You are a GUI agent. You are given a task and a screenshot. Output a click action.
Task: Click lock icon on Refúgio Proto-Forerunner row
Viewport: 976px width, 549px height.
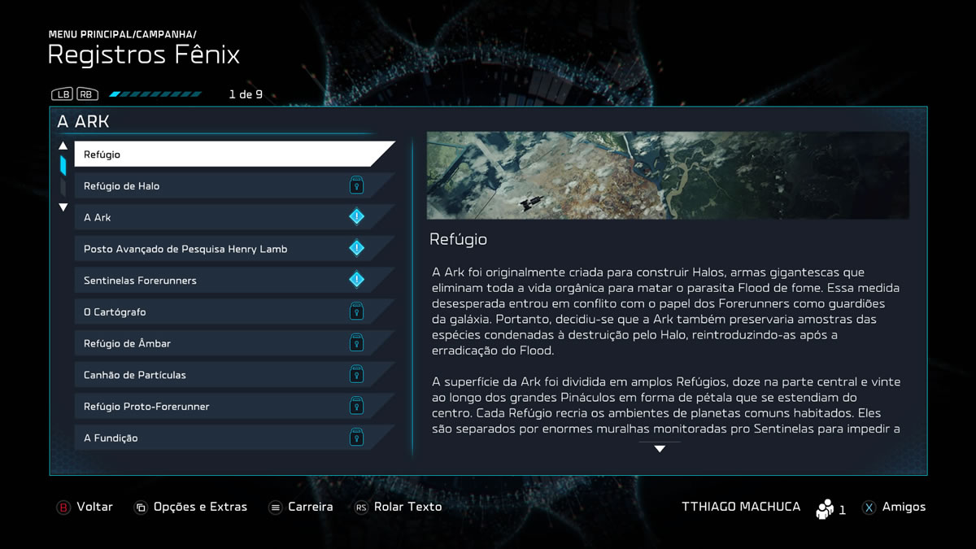[x=356, y=406]
